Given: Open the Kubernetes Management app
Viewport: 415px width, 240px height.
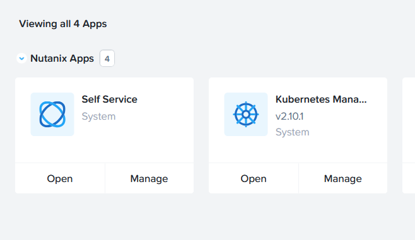Looking at the screenshot, I should tap(254, 178).
